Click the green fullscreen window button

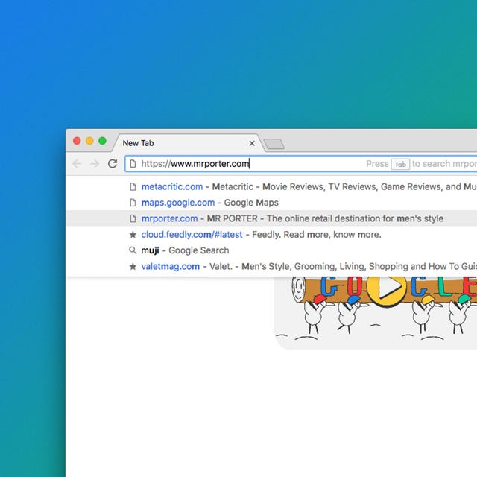coord(103,141)
